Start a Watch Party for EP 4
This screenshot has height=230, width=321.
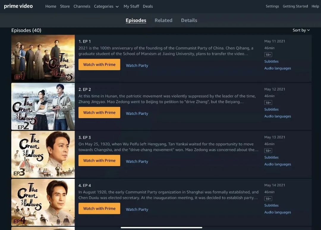(137, 209)
